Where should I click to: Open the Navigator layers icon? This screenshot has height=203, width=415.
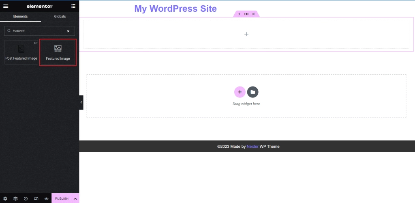(16, 199)
